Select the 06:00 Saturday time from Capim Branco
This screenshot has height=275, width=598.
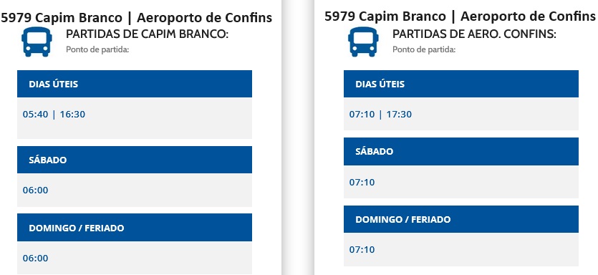point(36,190)
